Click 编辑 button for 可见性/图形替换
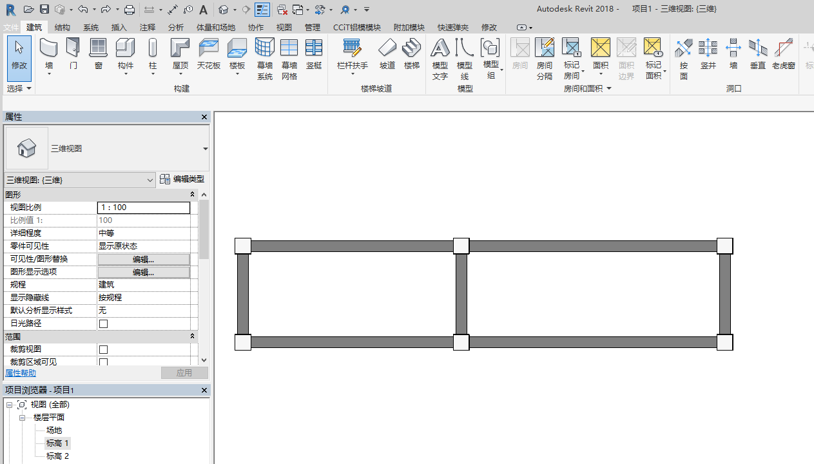 click(144, 259)
